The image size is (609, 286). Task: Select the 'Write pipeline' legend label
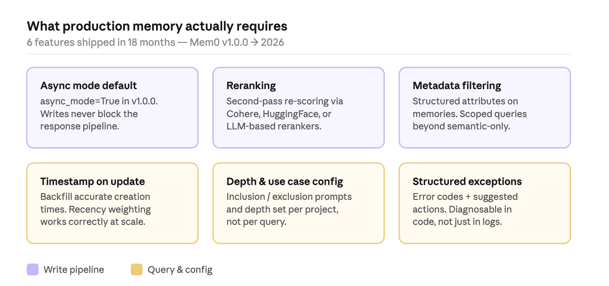[x=74, y=269]
